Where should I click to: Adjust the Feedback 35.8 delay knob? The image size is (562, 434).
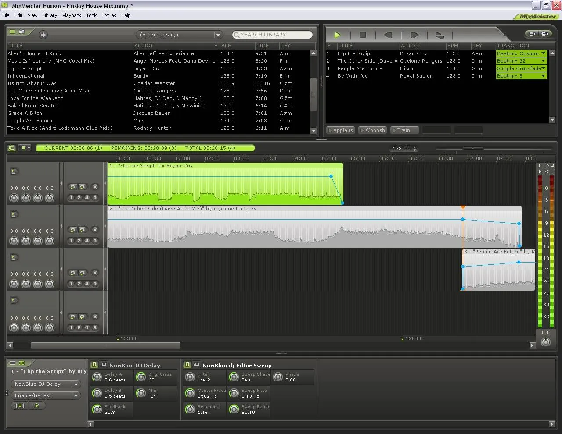(x=97, y=409)
